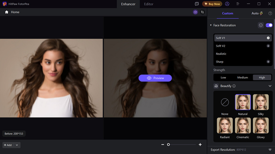The width and height of the screenshot is (275, 154).
Task: Set Strength to High
Action: click(262, 77)
